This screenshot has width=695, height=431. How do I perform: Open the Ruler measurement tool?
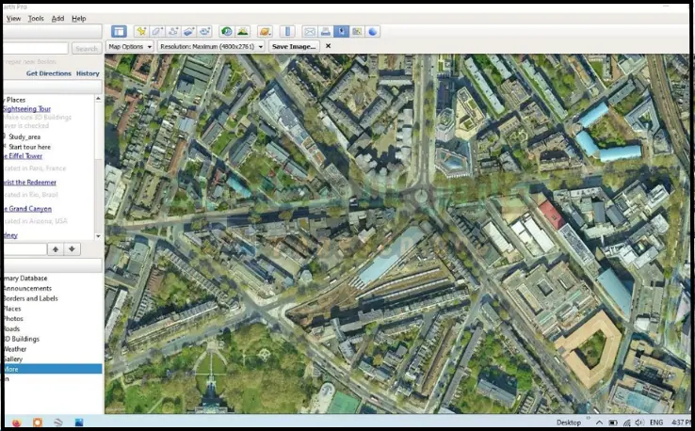pyautogui.click(x=288, y=32)
